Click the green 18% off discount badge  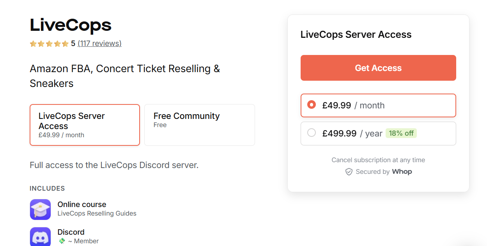click(401, 133)
